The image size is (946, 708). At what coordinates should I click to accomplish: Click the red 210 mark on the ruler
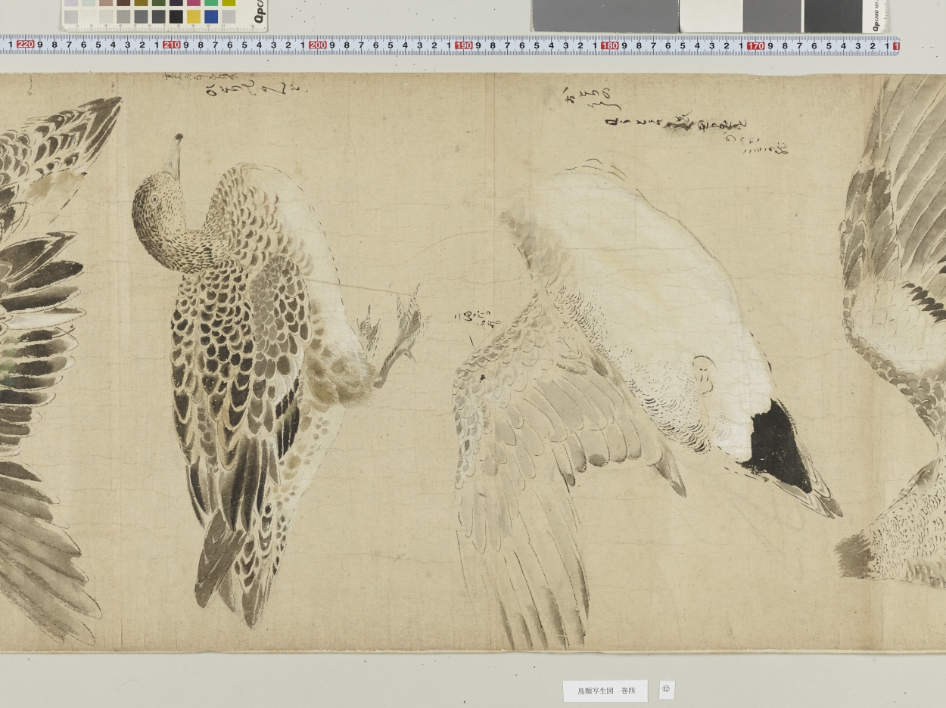pos(171,45)
